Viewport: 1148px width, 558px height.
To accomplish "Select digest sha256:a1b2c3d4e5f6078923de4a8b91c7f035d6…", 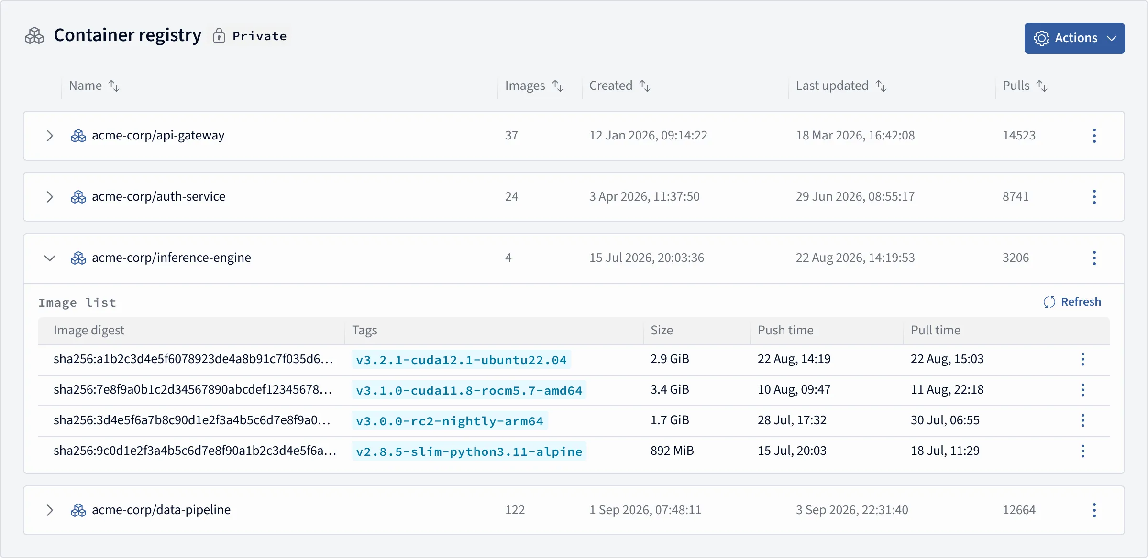I will [x=193, y=359].
